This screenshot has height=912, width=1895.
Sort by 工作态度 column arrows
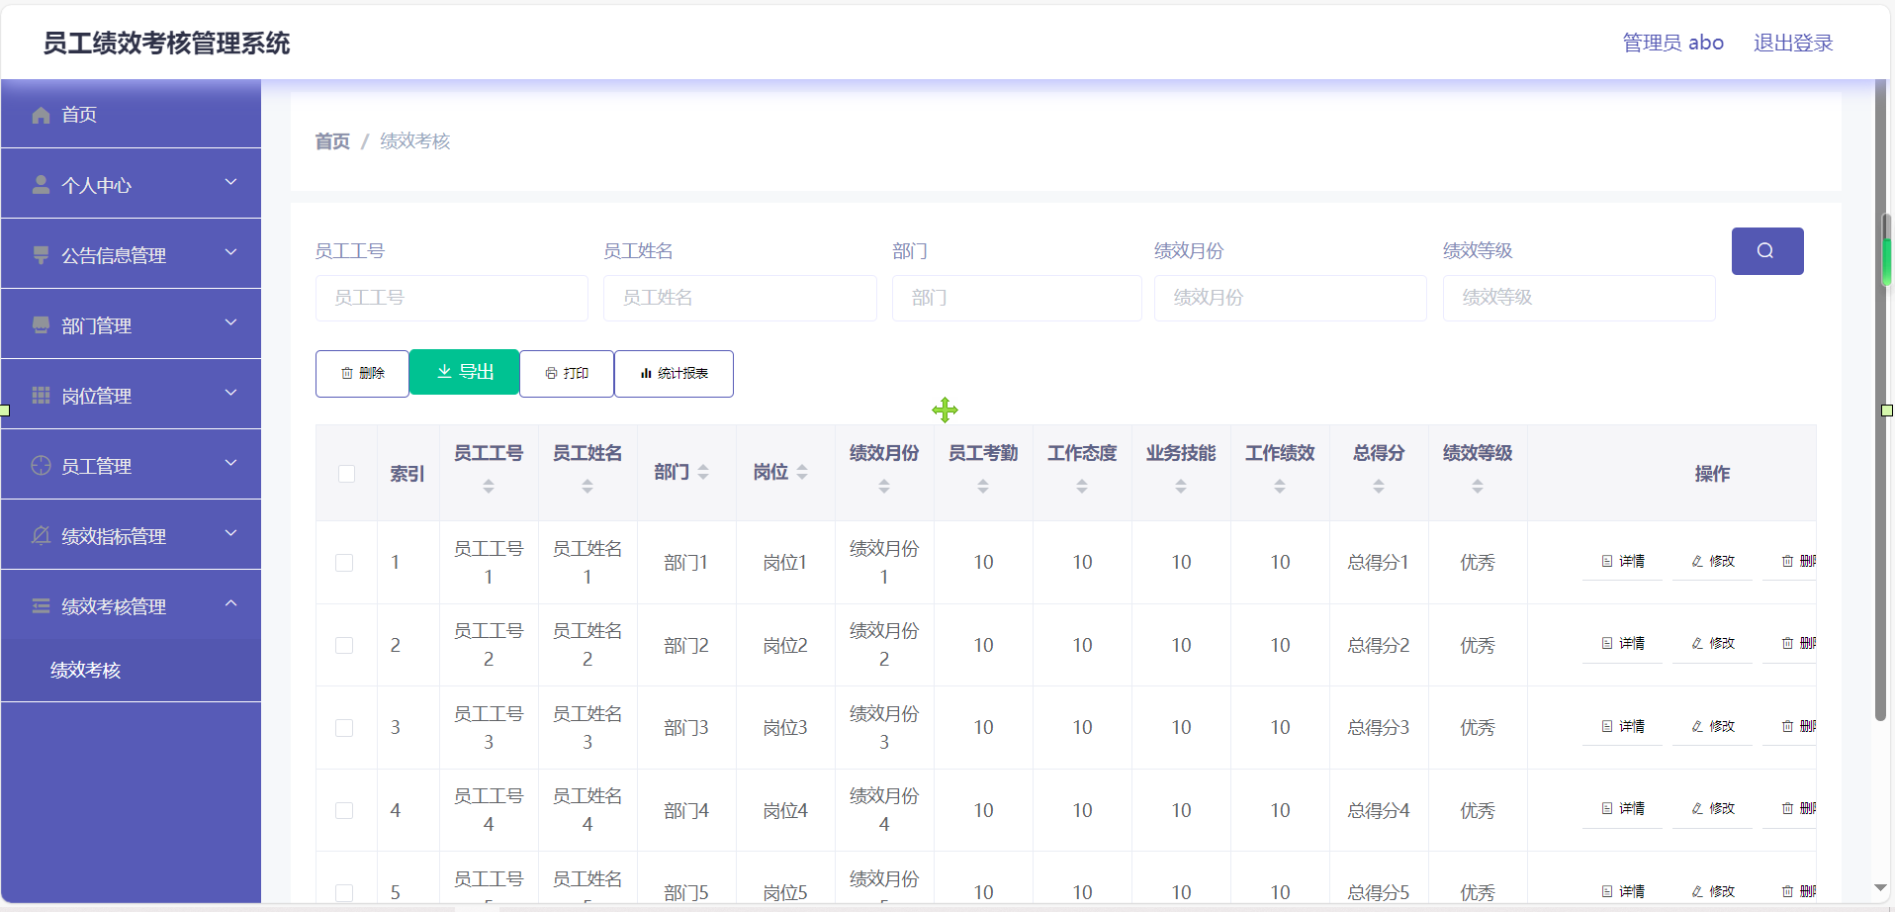(1082, 487)
